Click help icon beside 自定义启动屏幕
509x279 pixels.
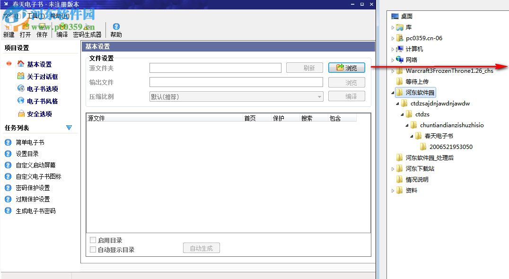[x=8, y=165]
